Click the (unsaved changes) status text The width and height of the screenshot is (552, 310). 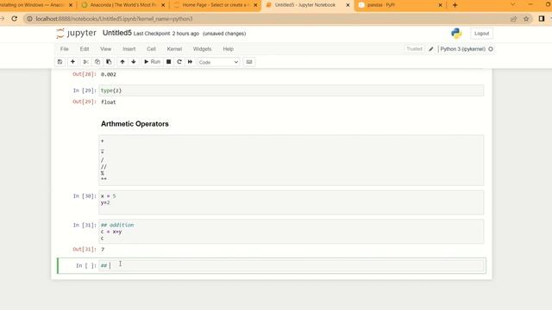224,34
